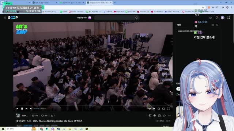The height and width of the screenshot is (131, 234).
Task: Click the circle-dot record icon below video
Action: [150, 116]
